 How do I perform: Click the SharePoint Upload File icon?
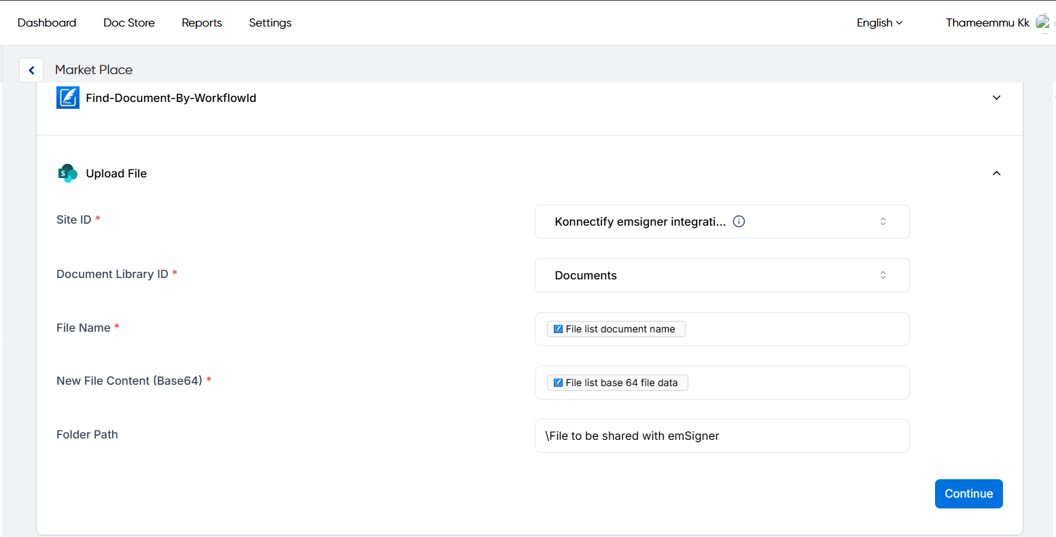click(68, 173)
